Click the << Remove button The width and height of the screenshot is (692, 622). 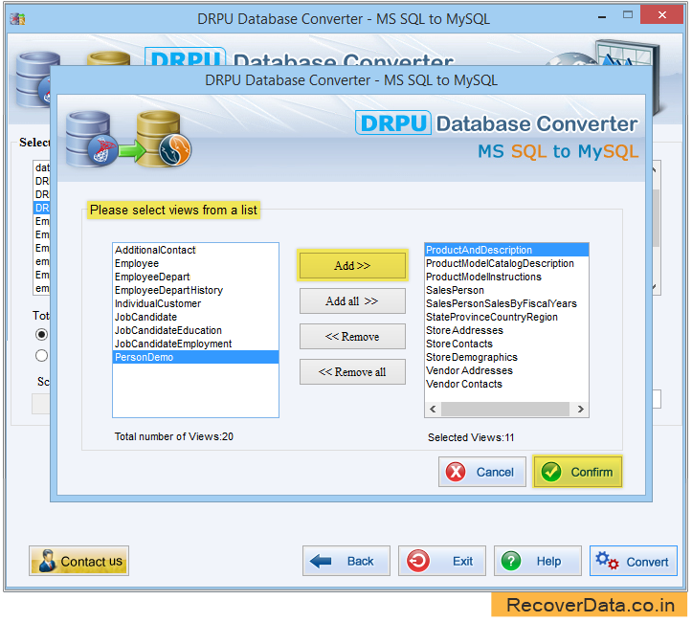[x=352, y=337]
